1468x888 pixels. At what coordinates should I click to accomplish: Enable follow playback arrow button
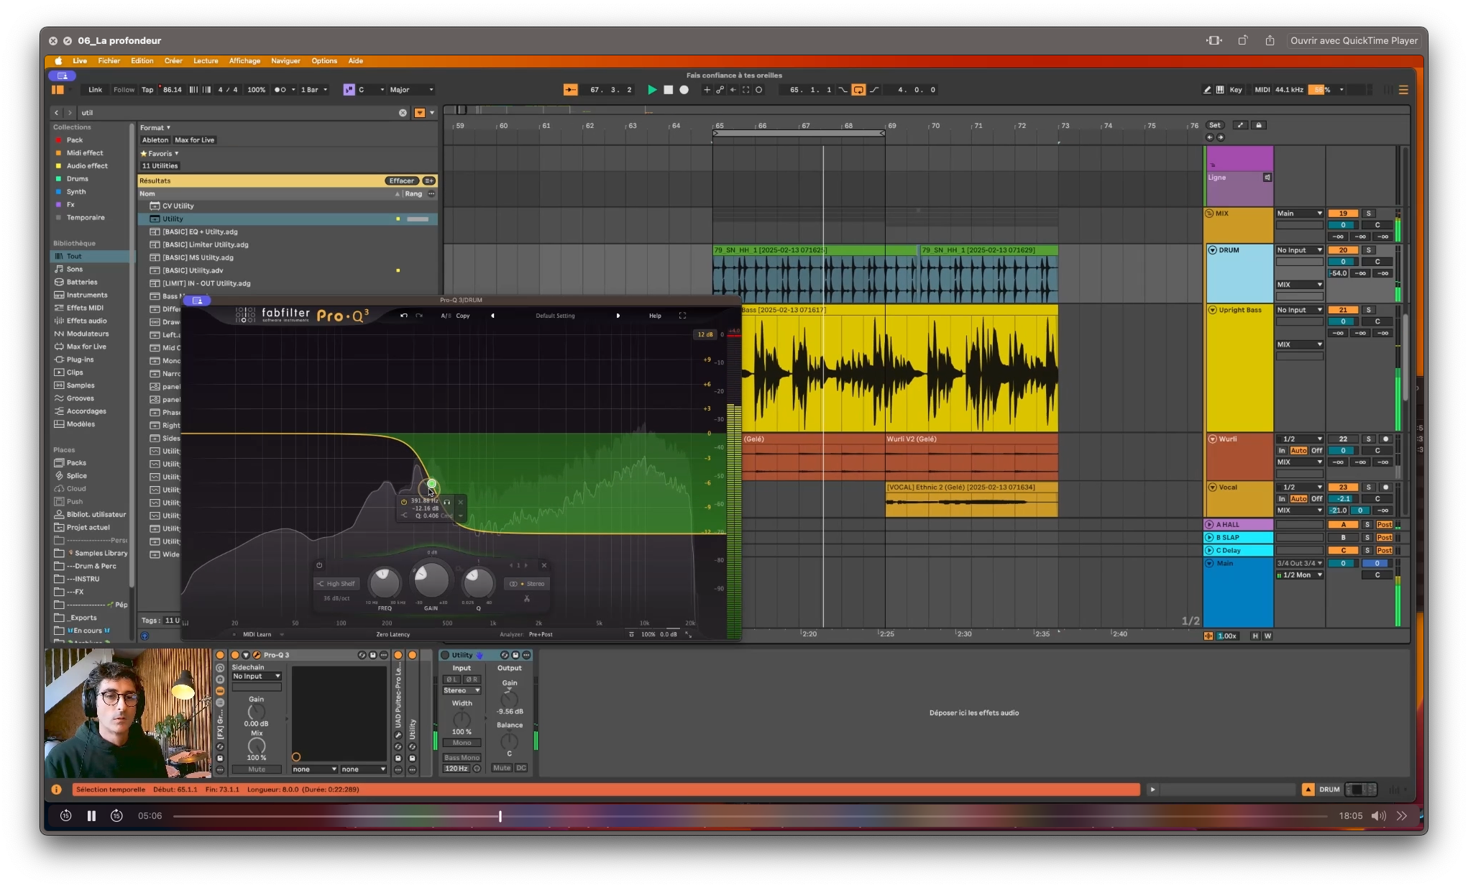[570, 90]
